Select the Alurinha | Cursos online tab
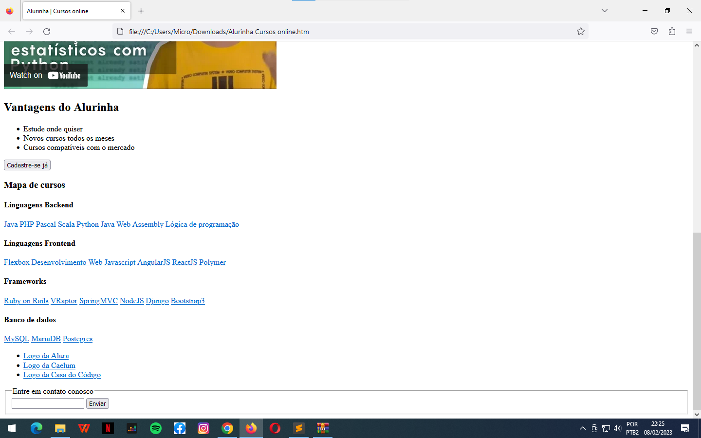This screenshot has height=438, width=701. pos(76,11)
